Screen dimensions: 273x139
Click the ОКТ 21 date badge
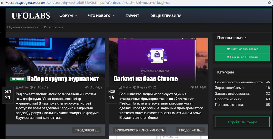(8, 95)
